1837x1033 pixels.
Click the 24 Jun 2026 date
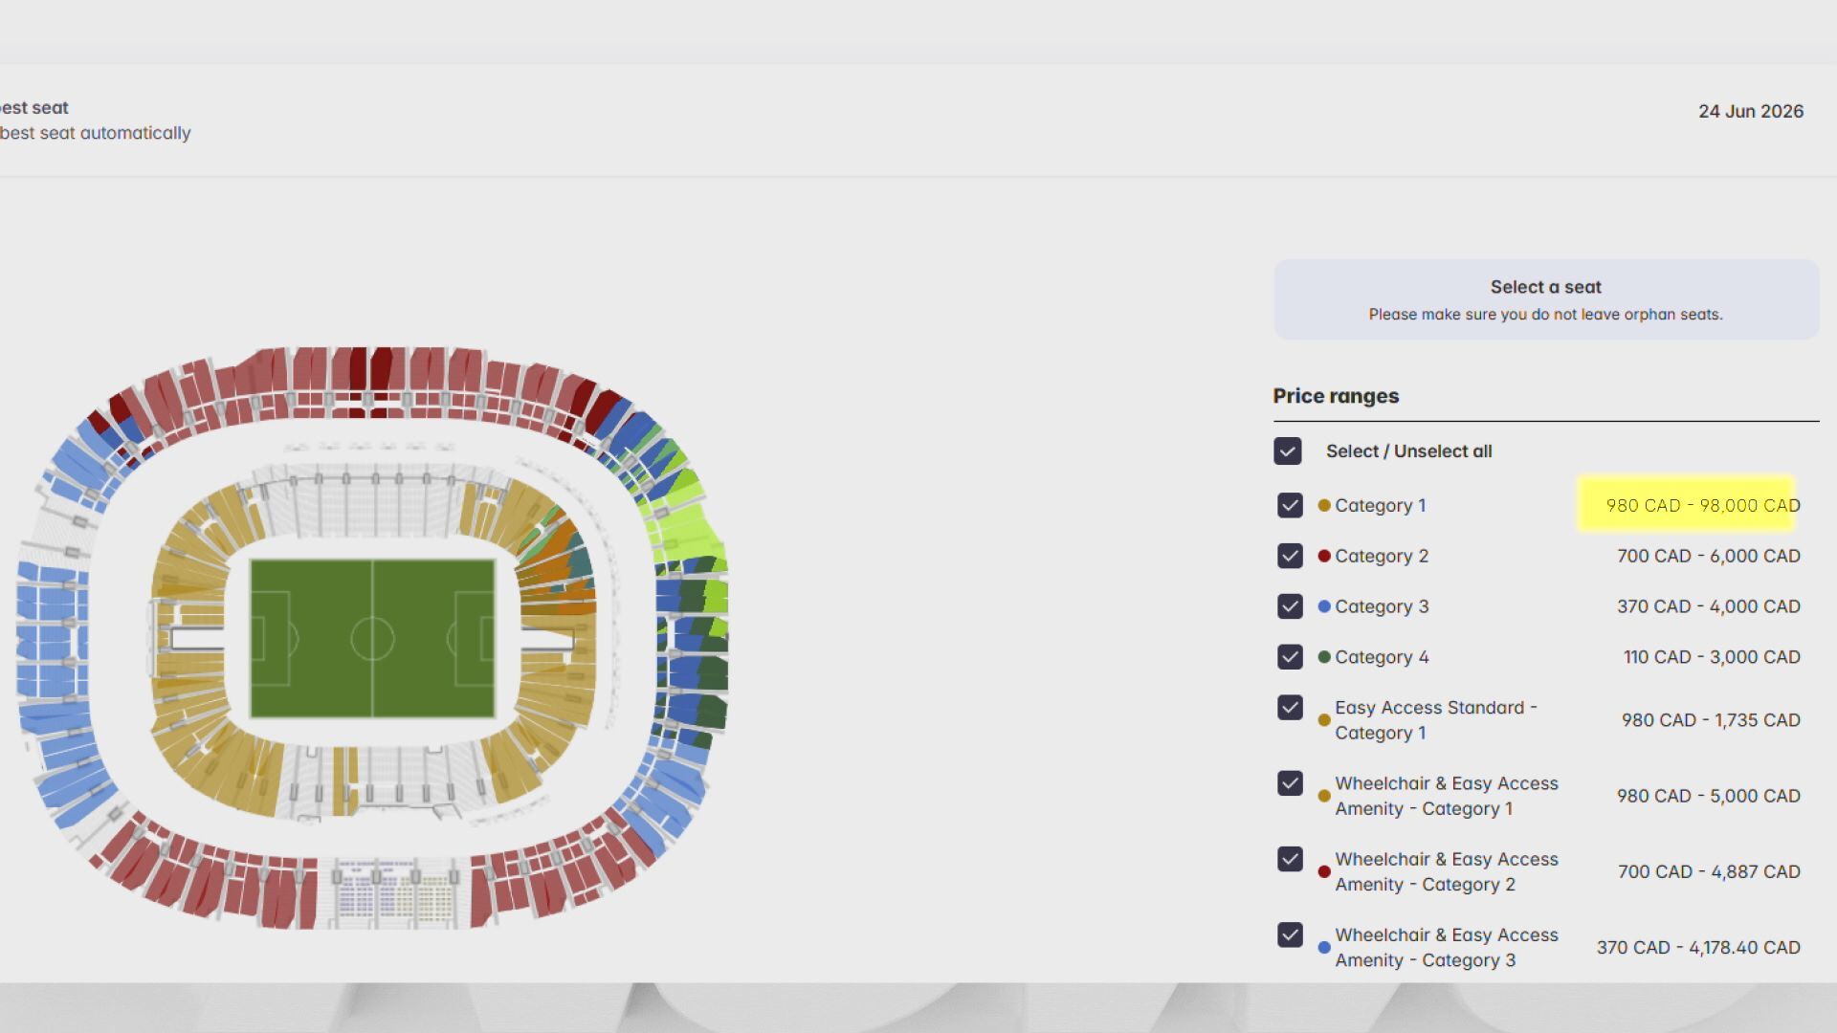tap(1750, 111)
